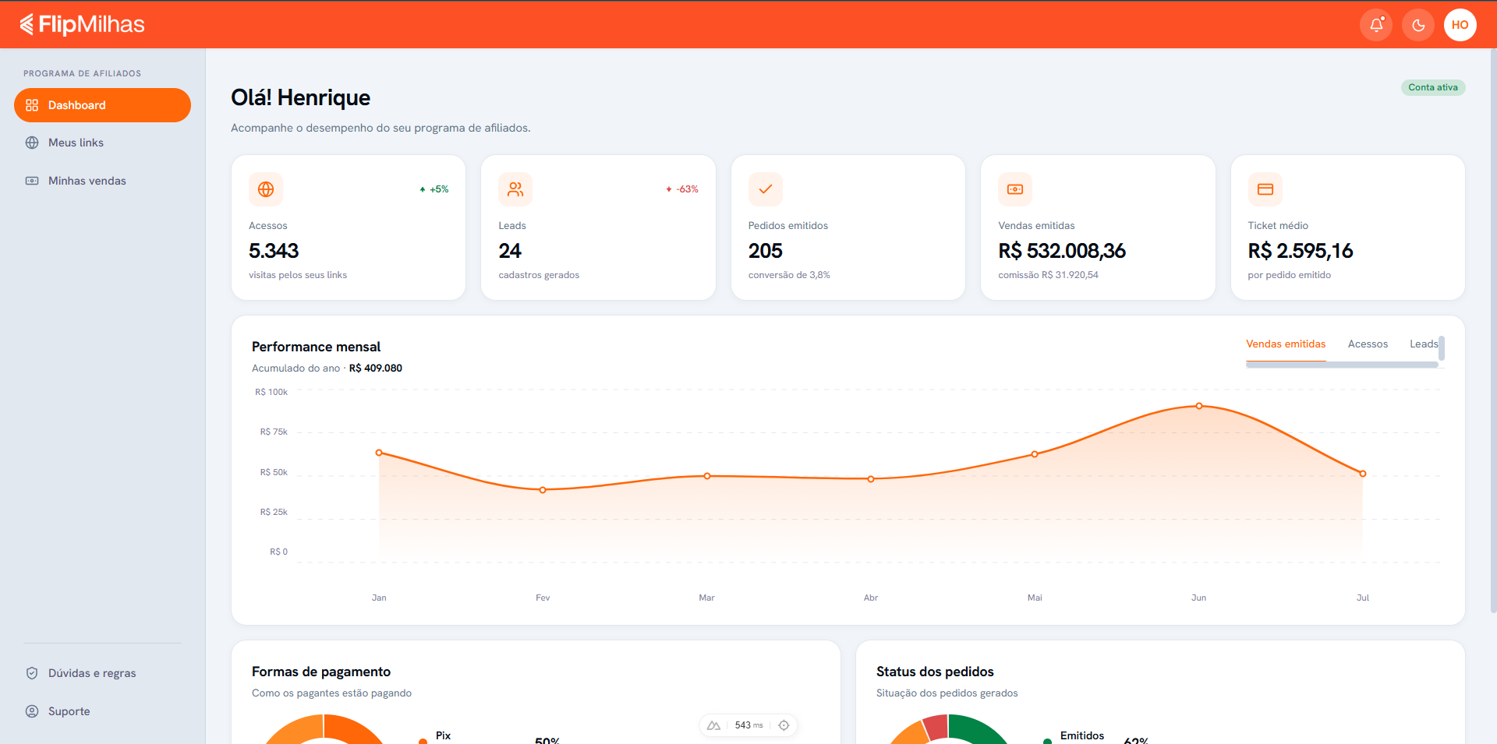Go to Meus links
Image resolution: width=1497 pixels, height=744 pixels.
click(102, 143)
